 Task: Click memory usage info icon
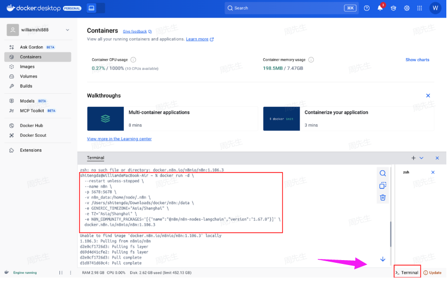pyautogui.click(x=311, y=60)
